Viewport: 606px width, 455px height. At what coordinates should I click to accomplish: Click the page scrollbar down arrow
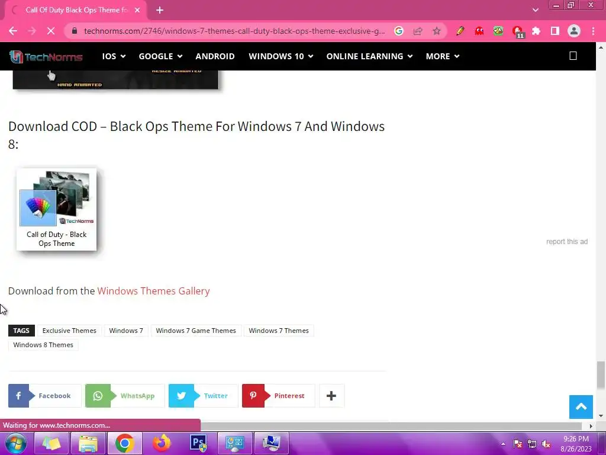point(601,415)
